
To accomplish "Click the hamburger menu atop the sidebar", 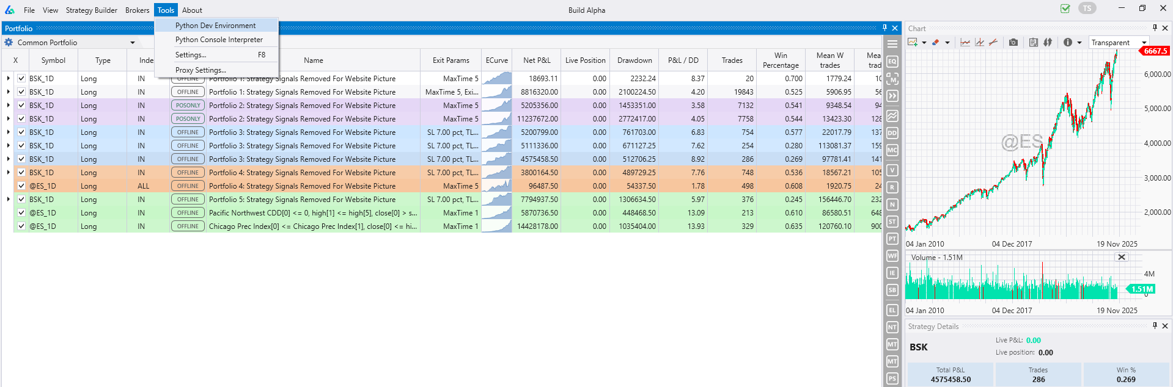I will point(892,44).
